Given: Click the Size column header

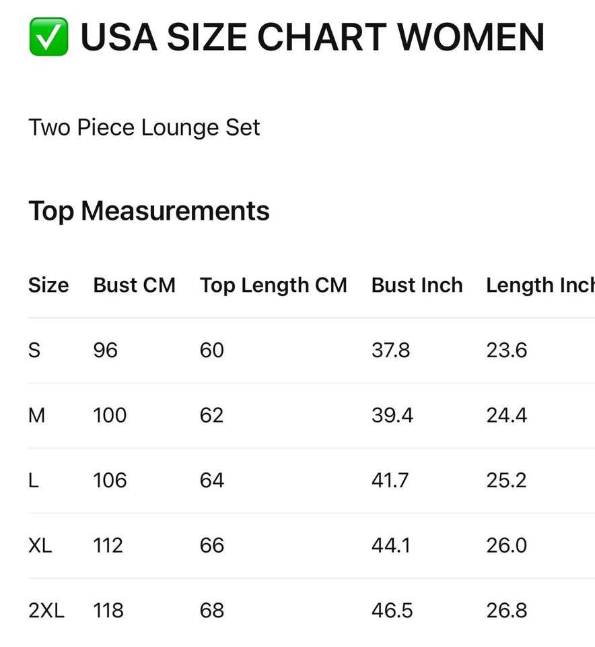Looking at the screenshot, I should [48, 285].
